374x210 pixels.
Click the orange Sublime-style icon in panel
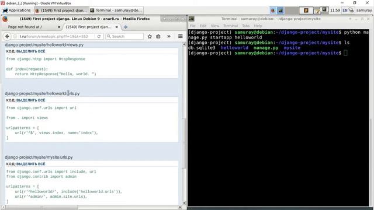click(x=306, y=10)
